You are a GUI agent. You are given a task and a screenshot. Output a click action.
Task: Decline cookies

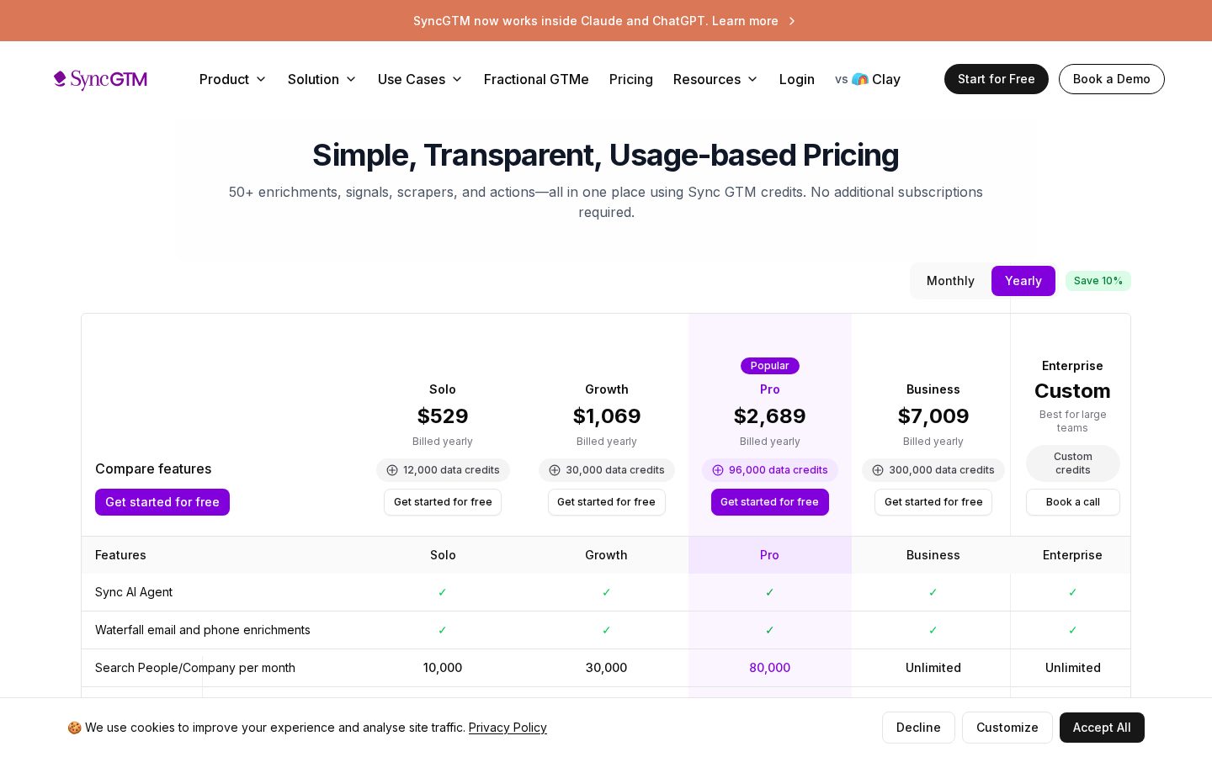point(918,728)
